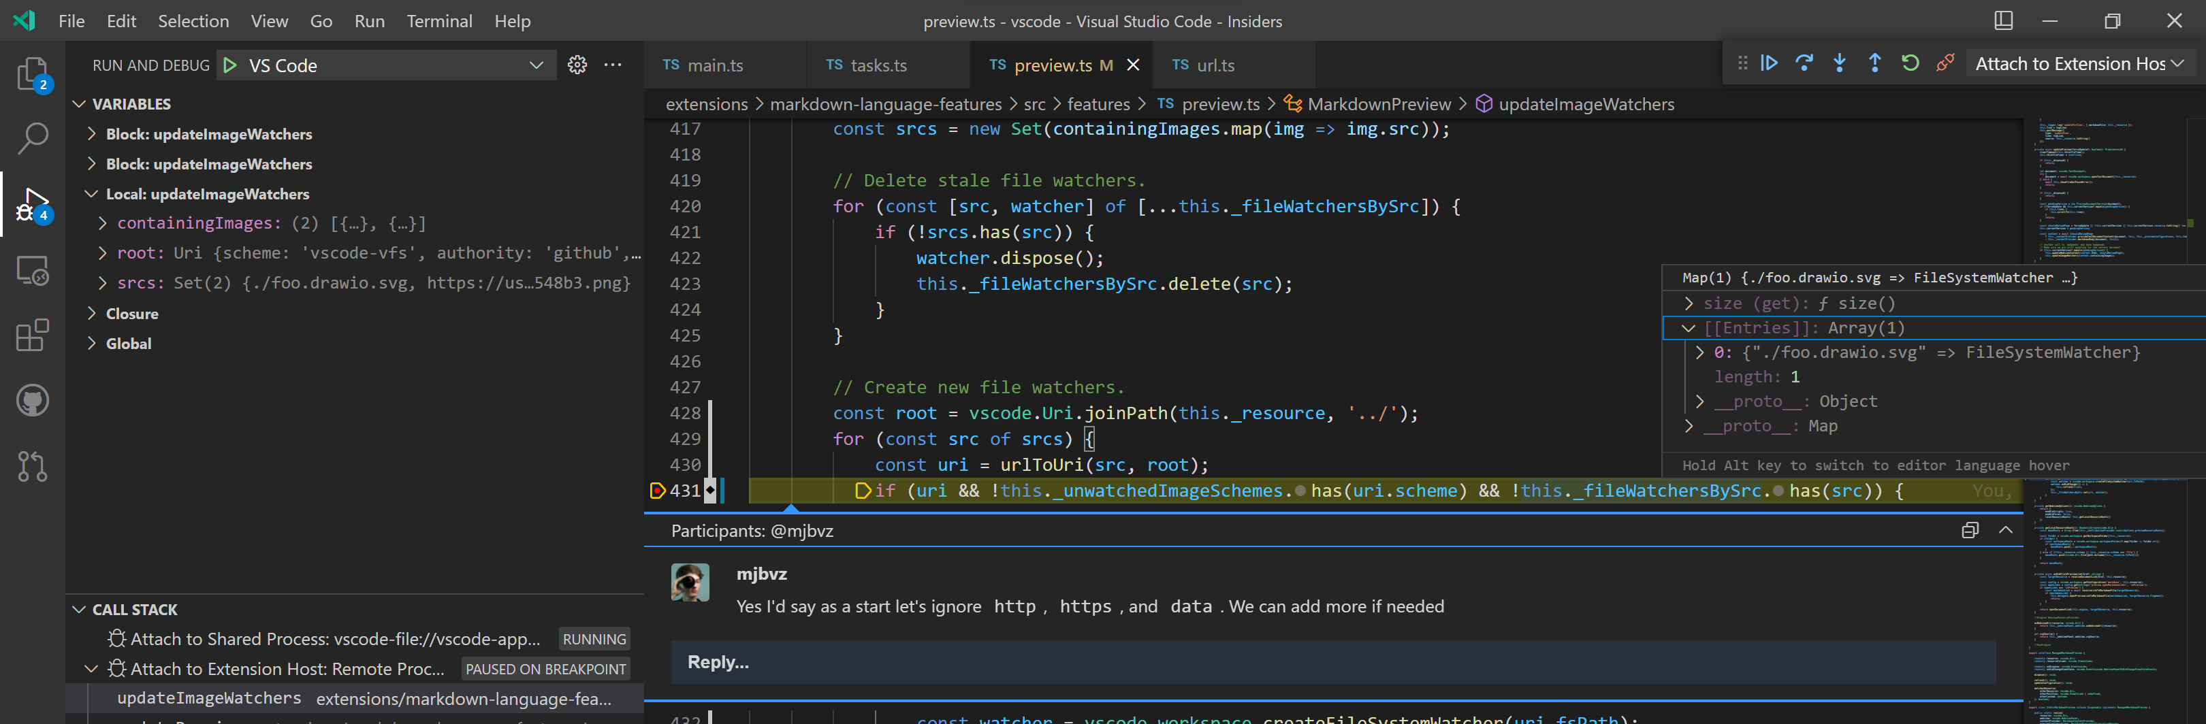Click the features breadcrumb above the editor

point(1099,103)
